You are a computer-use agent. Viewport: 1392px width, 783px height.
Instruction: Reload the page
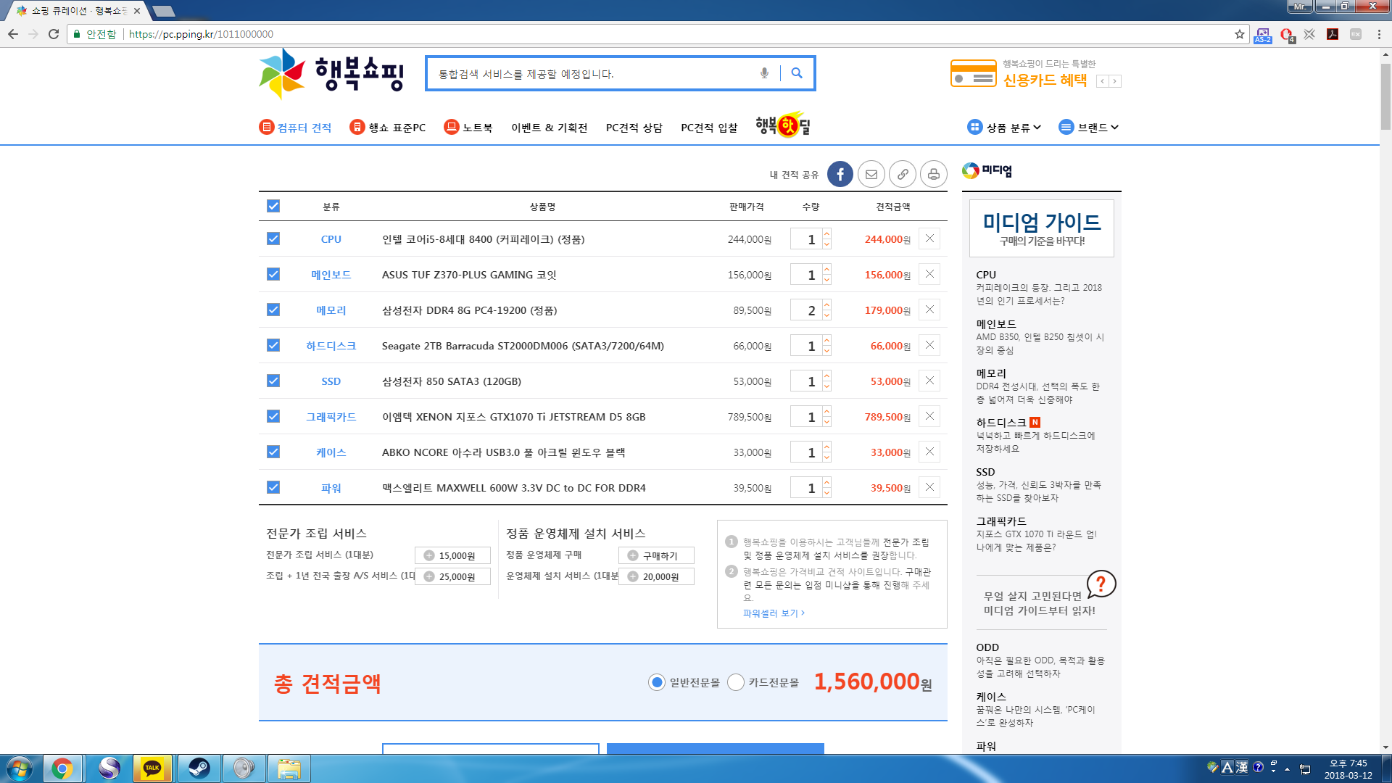54,34
